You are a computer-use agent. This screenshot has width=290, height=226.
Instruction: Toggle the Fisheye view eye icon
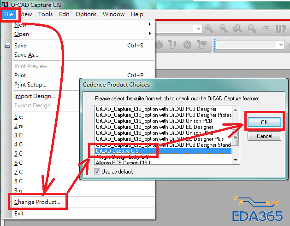266,29
